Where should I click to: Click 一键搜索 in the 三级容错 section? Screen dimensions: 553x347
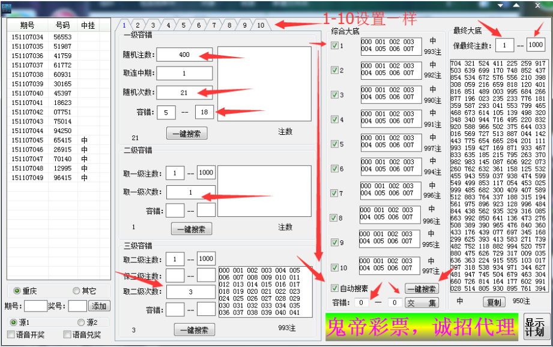(x=194, y=330)
